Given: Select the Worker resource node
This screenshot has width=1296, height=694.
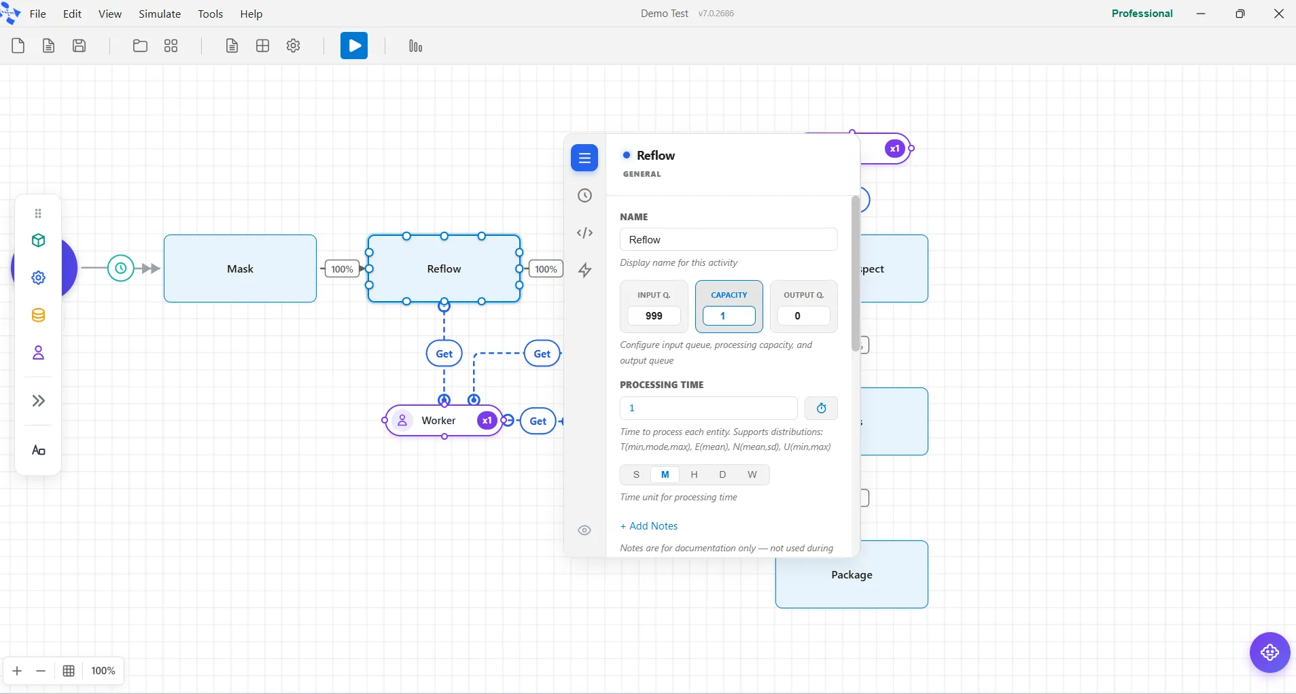Looking at the screenshot, I should pos(444,421).
